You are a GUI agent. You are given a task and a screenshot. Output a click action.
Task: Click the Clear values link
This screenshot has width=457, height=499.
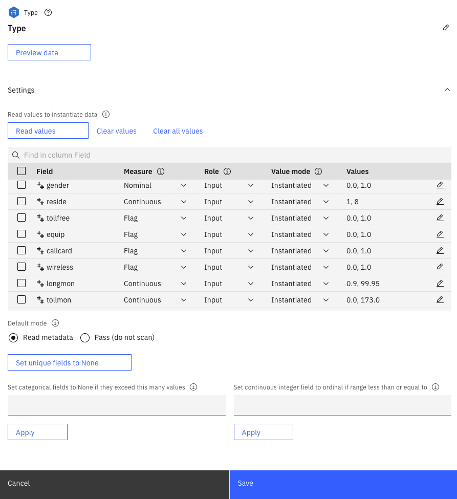click(x=117, y=131)
